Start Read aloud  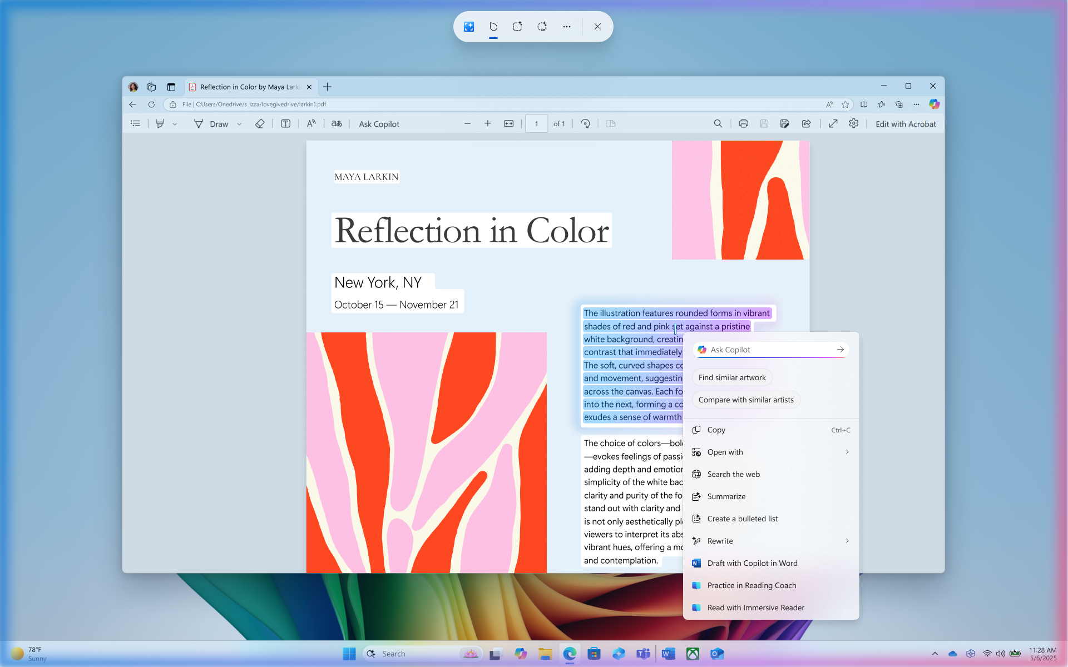coord(311,123)
